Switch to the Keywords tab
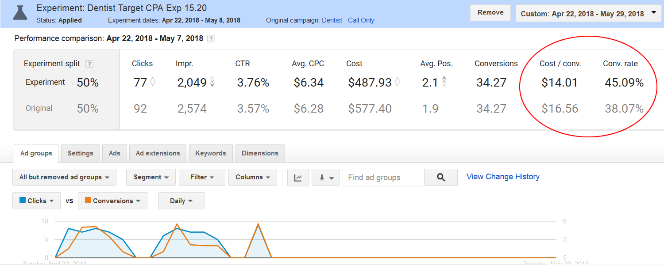Image resolution: width=664 pixels, height=265 pixels. point(210,153)
